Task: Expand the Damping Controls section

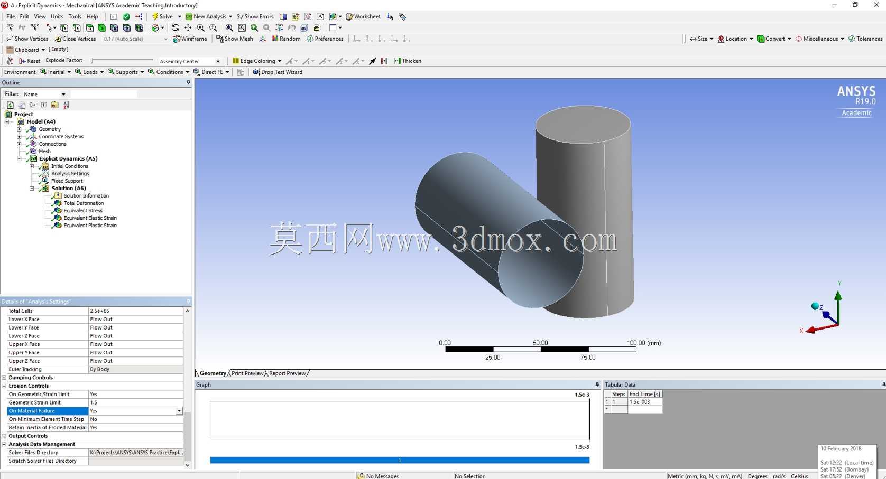Action: 4,378
